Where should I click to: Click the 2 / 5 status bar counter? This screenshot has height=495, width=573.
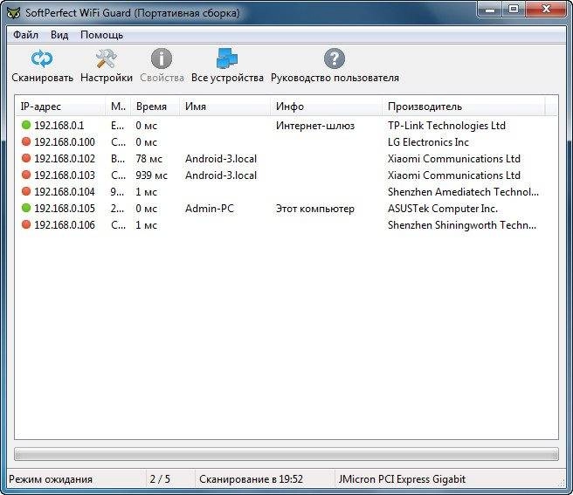pyautogui.click(x=160, y=479)
